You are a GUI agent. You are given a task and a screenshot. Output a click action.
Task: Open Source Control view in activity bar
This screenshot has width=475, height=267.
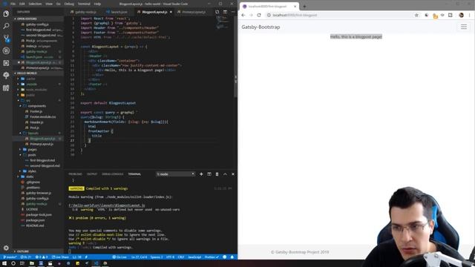6,39
